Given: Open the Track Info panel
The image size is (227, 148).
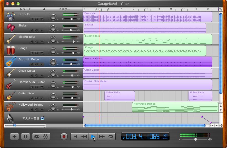Looking at the screenshot, I should point(25,136).
